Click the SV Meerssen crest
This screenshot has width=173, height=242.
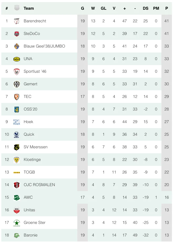17,147
